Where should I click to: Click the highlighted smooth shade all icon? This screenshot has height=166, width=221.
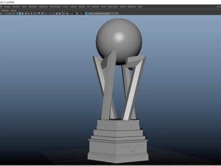pos(20,13)
